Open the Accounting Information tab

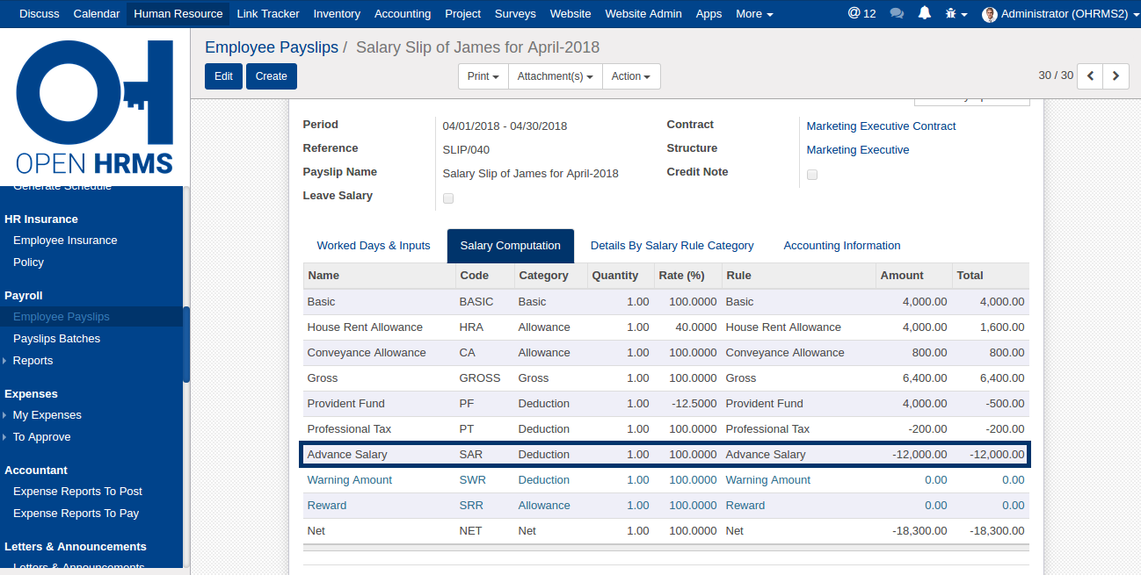point(841,246)
